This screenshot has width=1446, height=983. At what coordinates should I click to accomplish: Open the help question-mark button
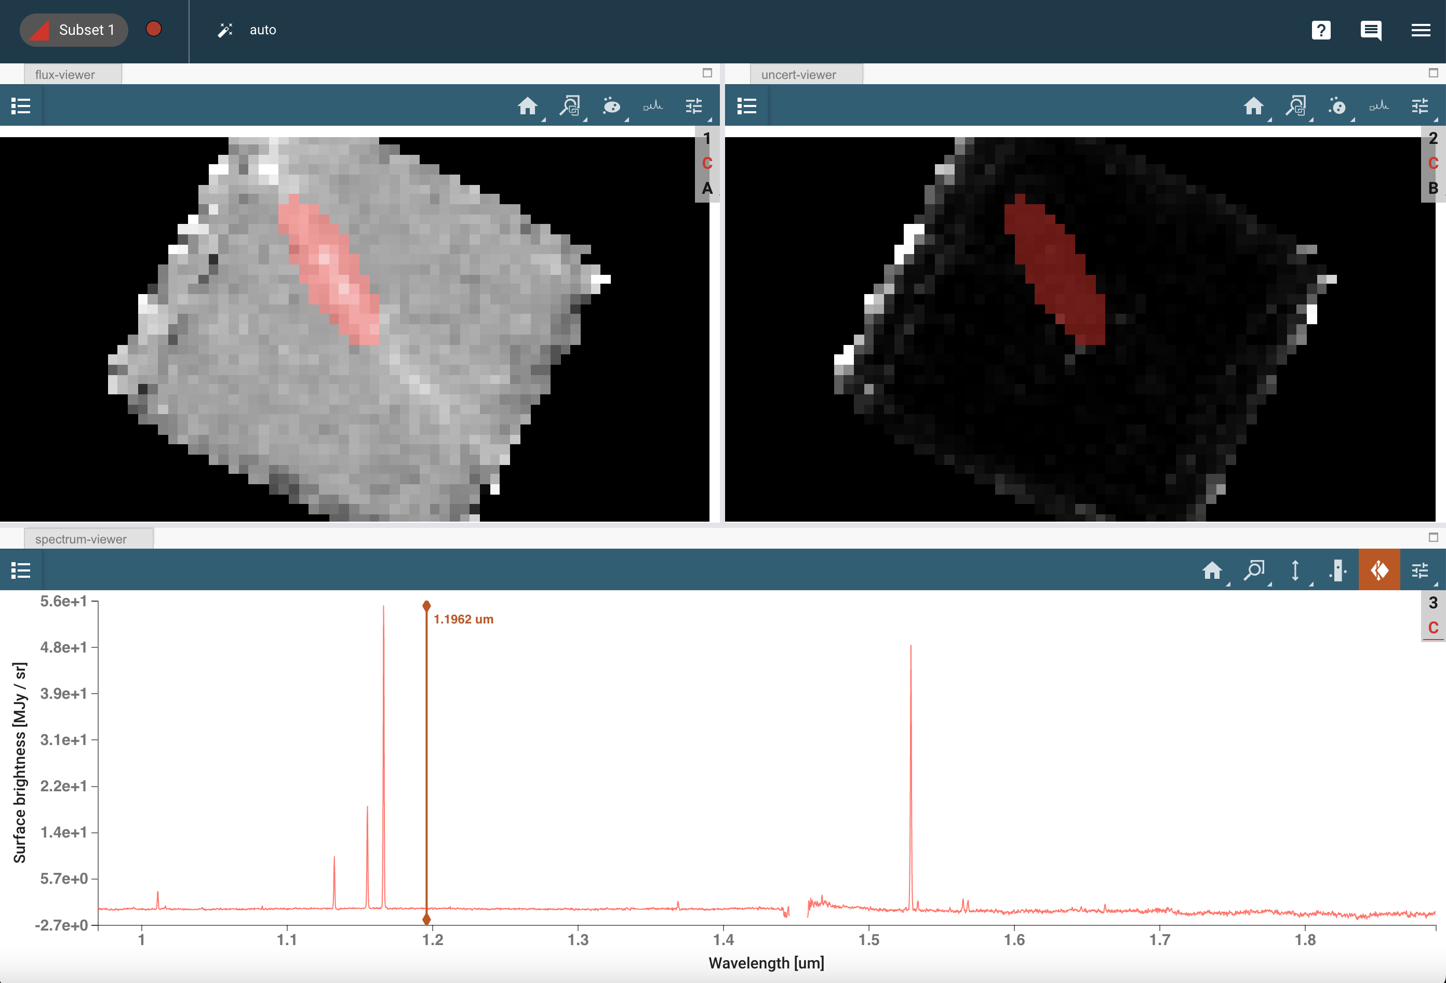pos(1321,30)
